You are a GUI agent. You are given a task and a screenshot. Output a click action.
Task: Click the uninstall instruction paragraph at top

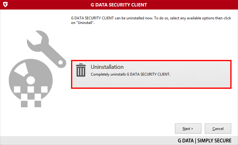pyautogui.click(x=151, y=20)
